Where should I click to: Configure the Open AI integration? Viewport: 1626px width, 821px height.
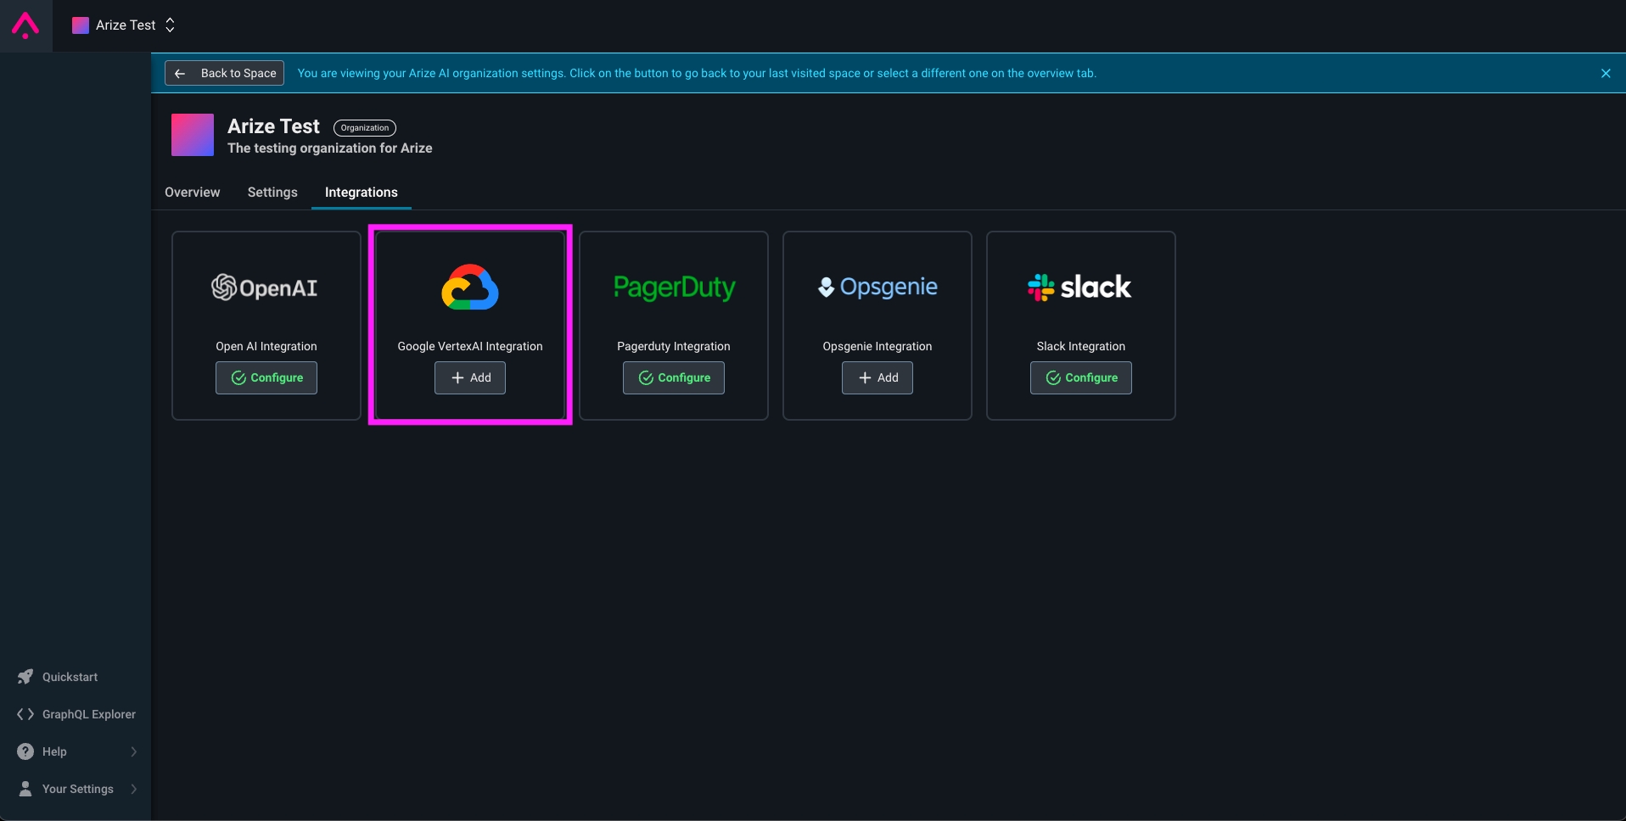[266, 378]
